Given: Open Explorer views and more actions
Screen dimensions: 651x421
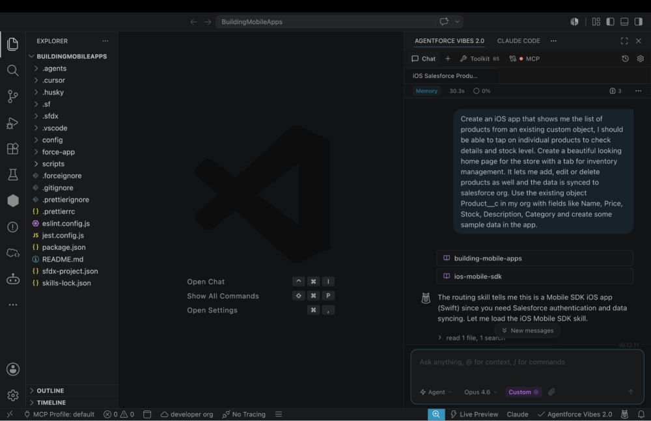Looking at the screenshot, I should pyautogui.click(x=105, y=41).
